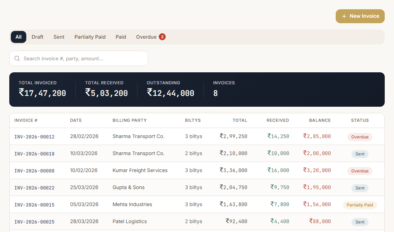394x232 pixels.
Task: Click the received amount ₹14,250
Action: pos(278,136)
